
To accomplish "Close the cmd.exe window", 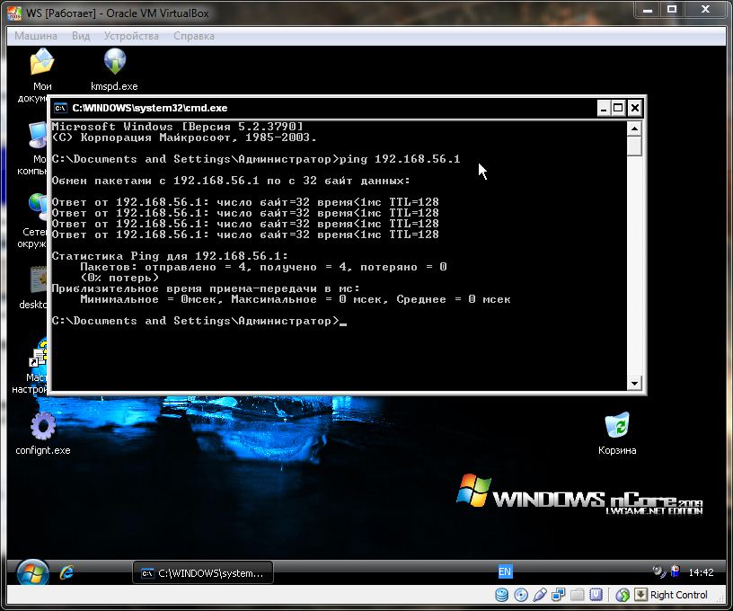I will tap(634, 109).
